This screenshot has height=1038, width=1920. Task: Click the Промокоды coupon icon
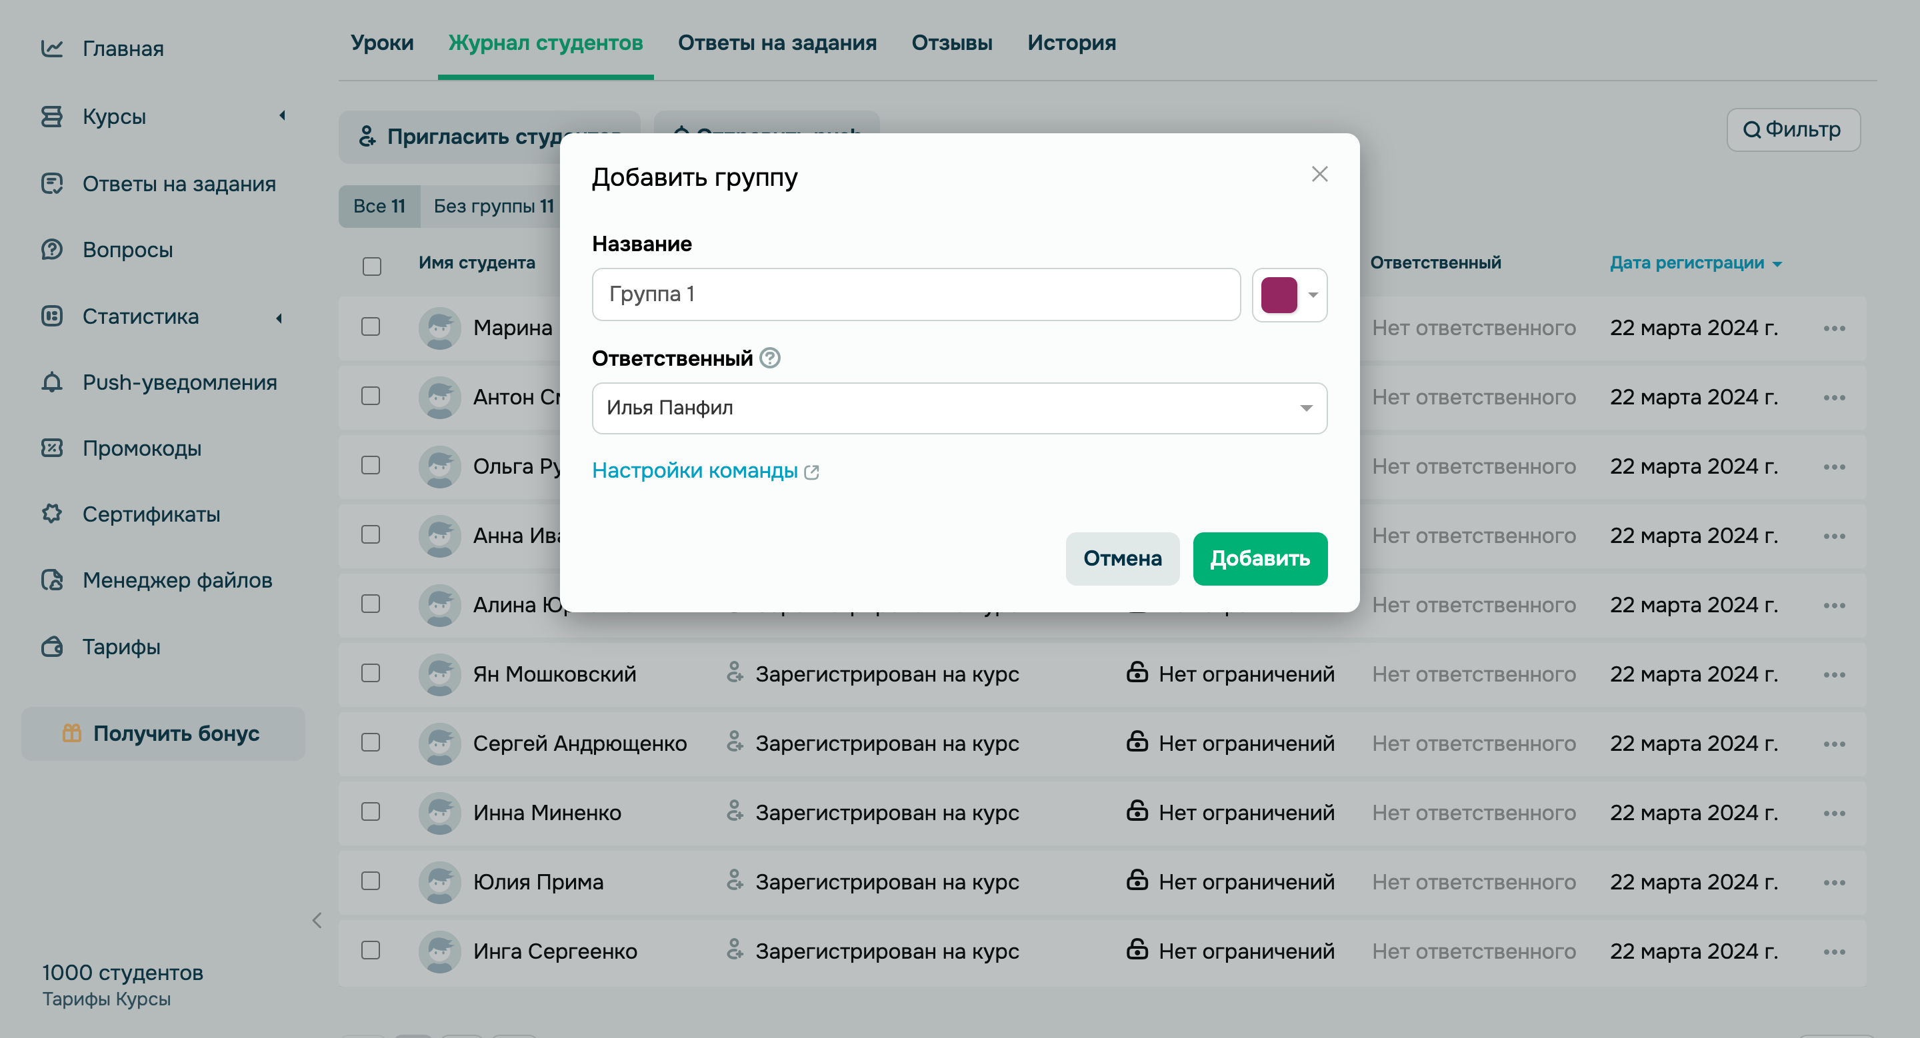[x=51, y=448]
